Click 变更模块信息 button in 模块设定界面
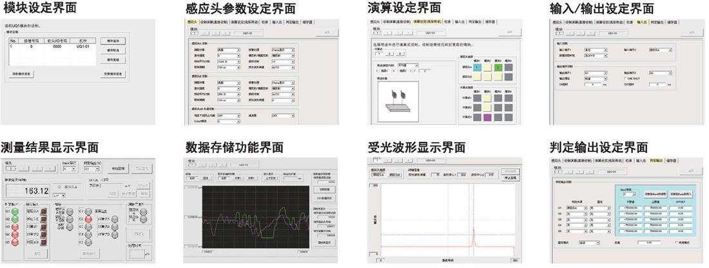709x268 pixels. (113, 74)
